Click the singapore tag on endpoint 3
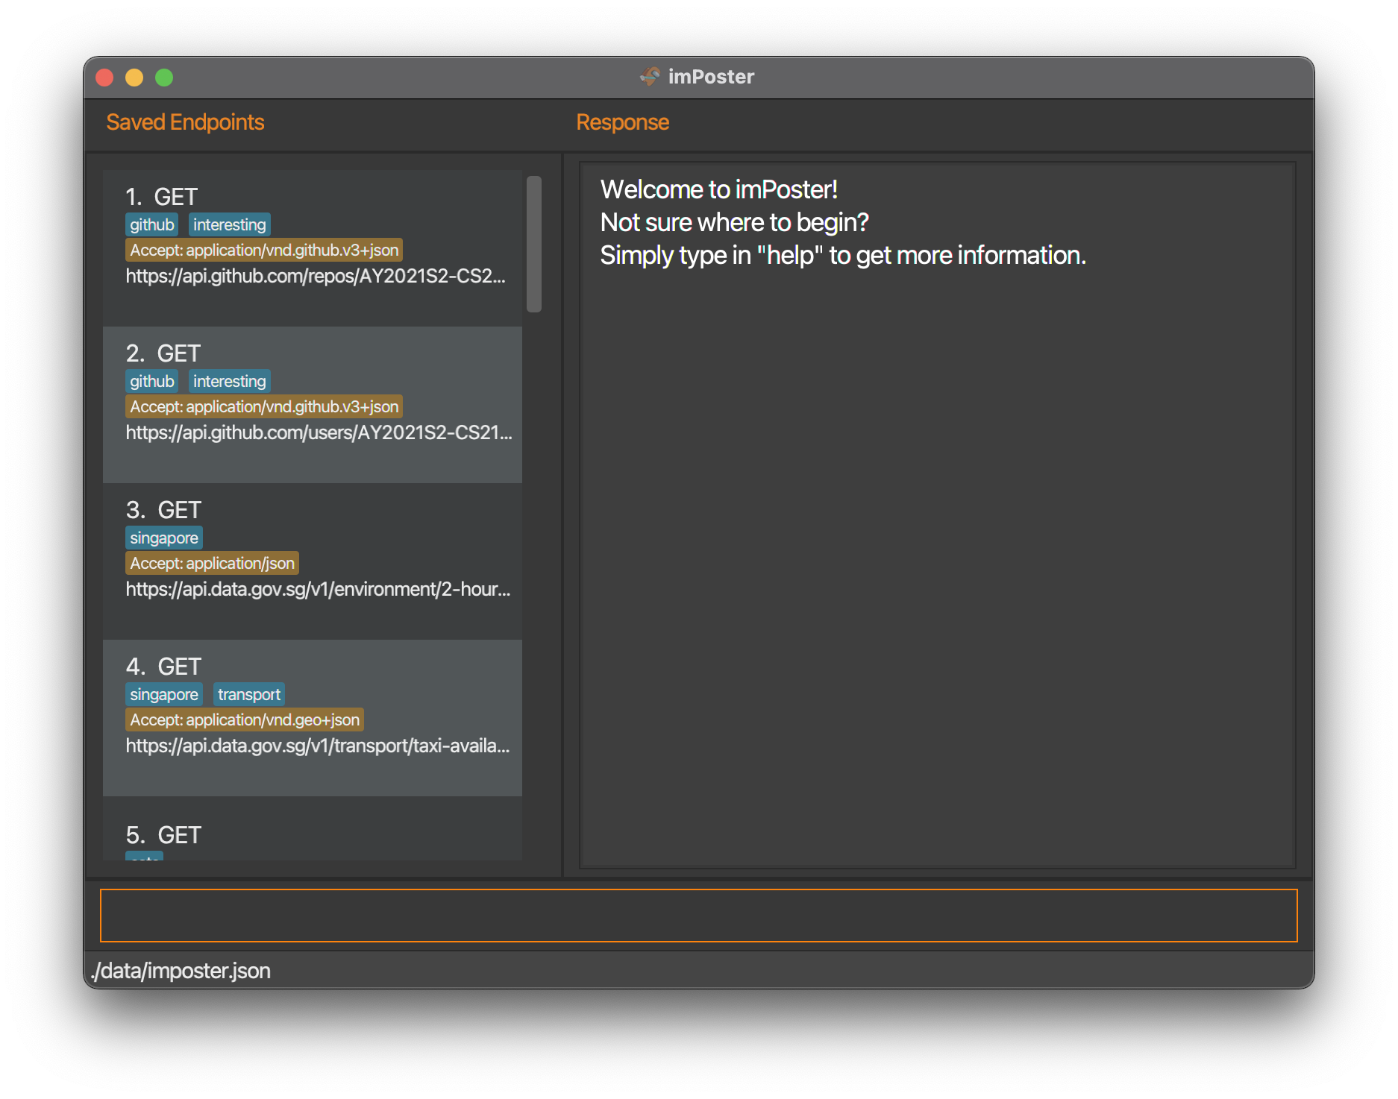The height and width of the screenshot is (1099, 1398). coord(164,538)
